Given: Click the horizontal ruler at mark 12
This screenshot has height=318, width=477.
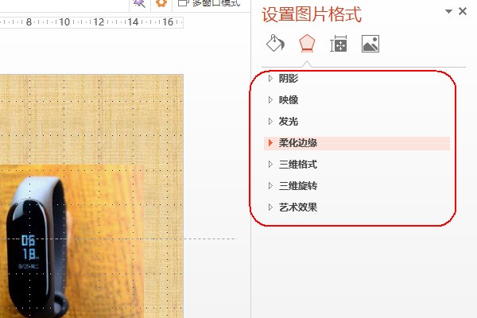Looking at the screenshot, I should 99,22.
